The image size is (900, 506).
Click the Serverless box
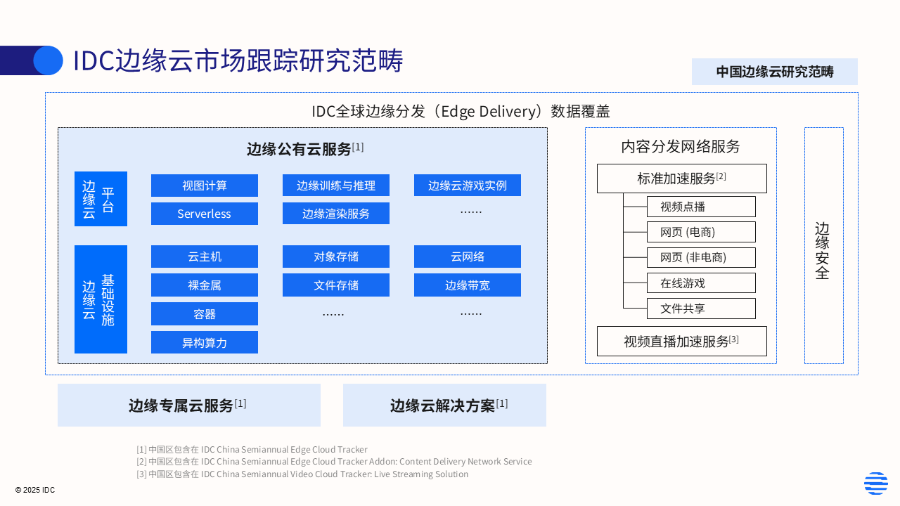coord(205,214)
